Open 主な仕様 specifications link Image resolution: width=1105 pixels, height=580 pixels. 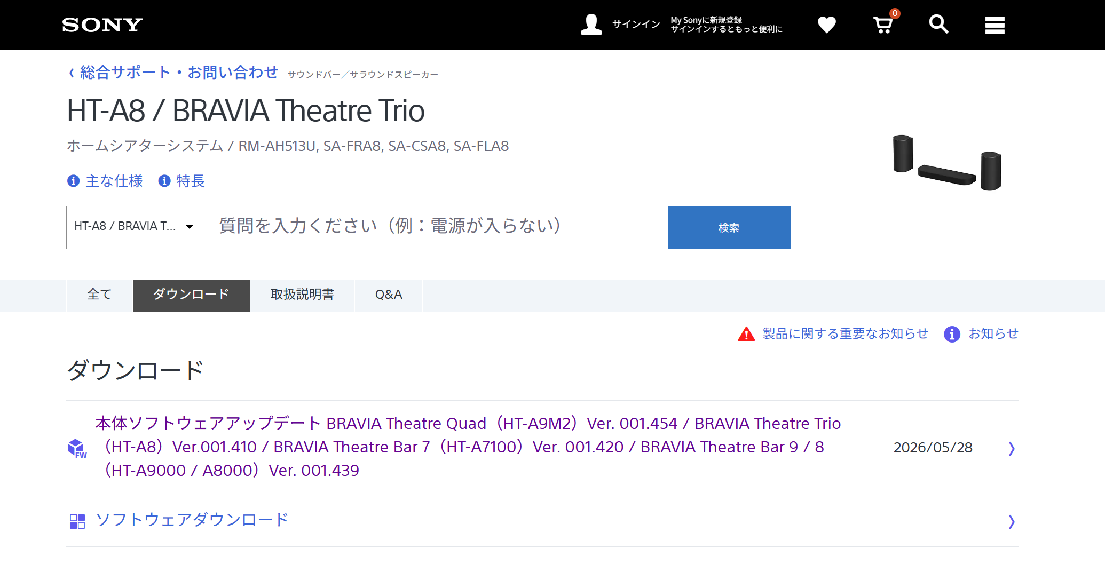pyautogui.click(x=114, y=181)
